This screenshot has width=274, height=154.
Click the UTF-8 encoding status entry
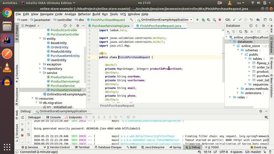(223, 152)
